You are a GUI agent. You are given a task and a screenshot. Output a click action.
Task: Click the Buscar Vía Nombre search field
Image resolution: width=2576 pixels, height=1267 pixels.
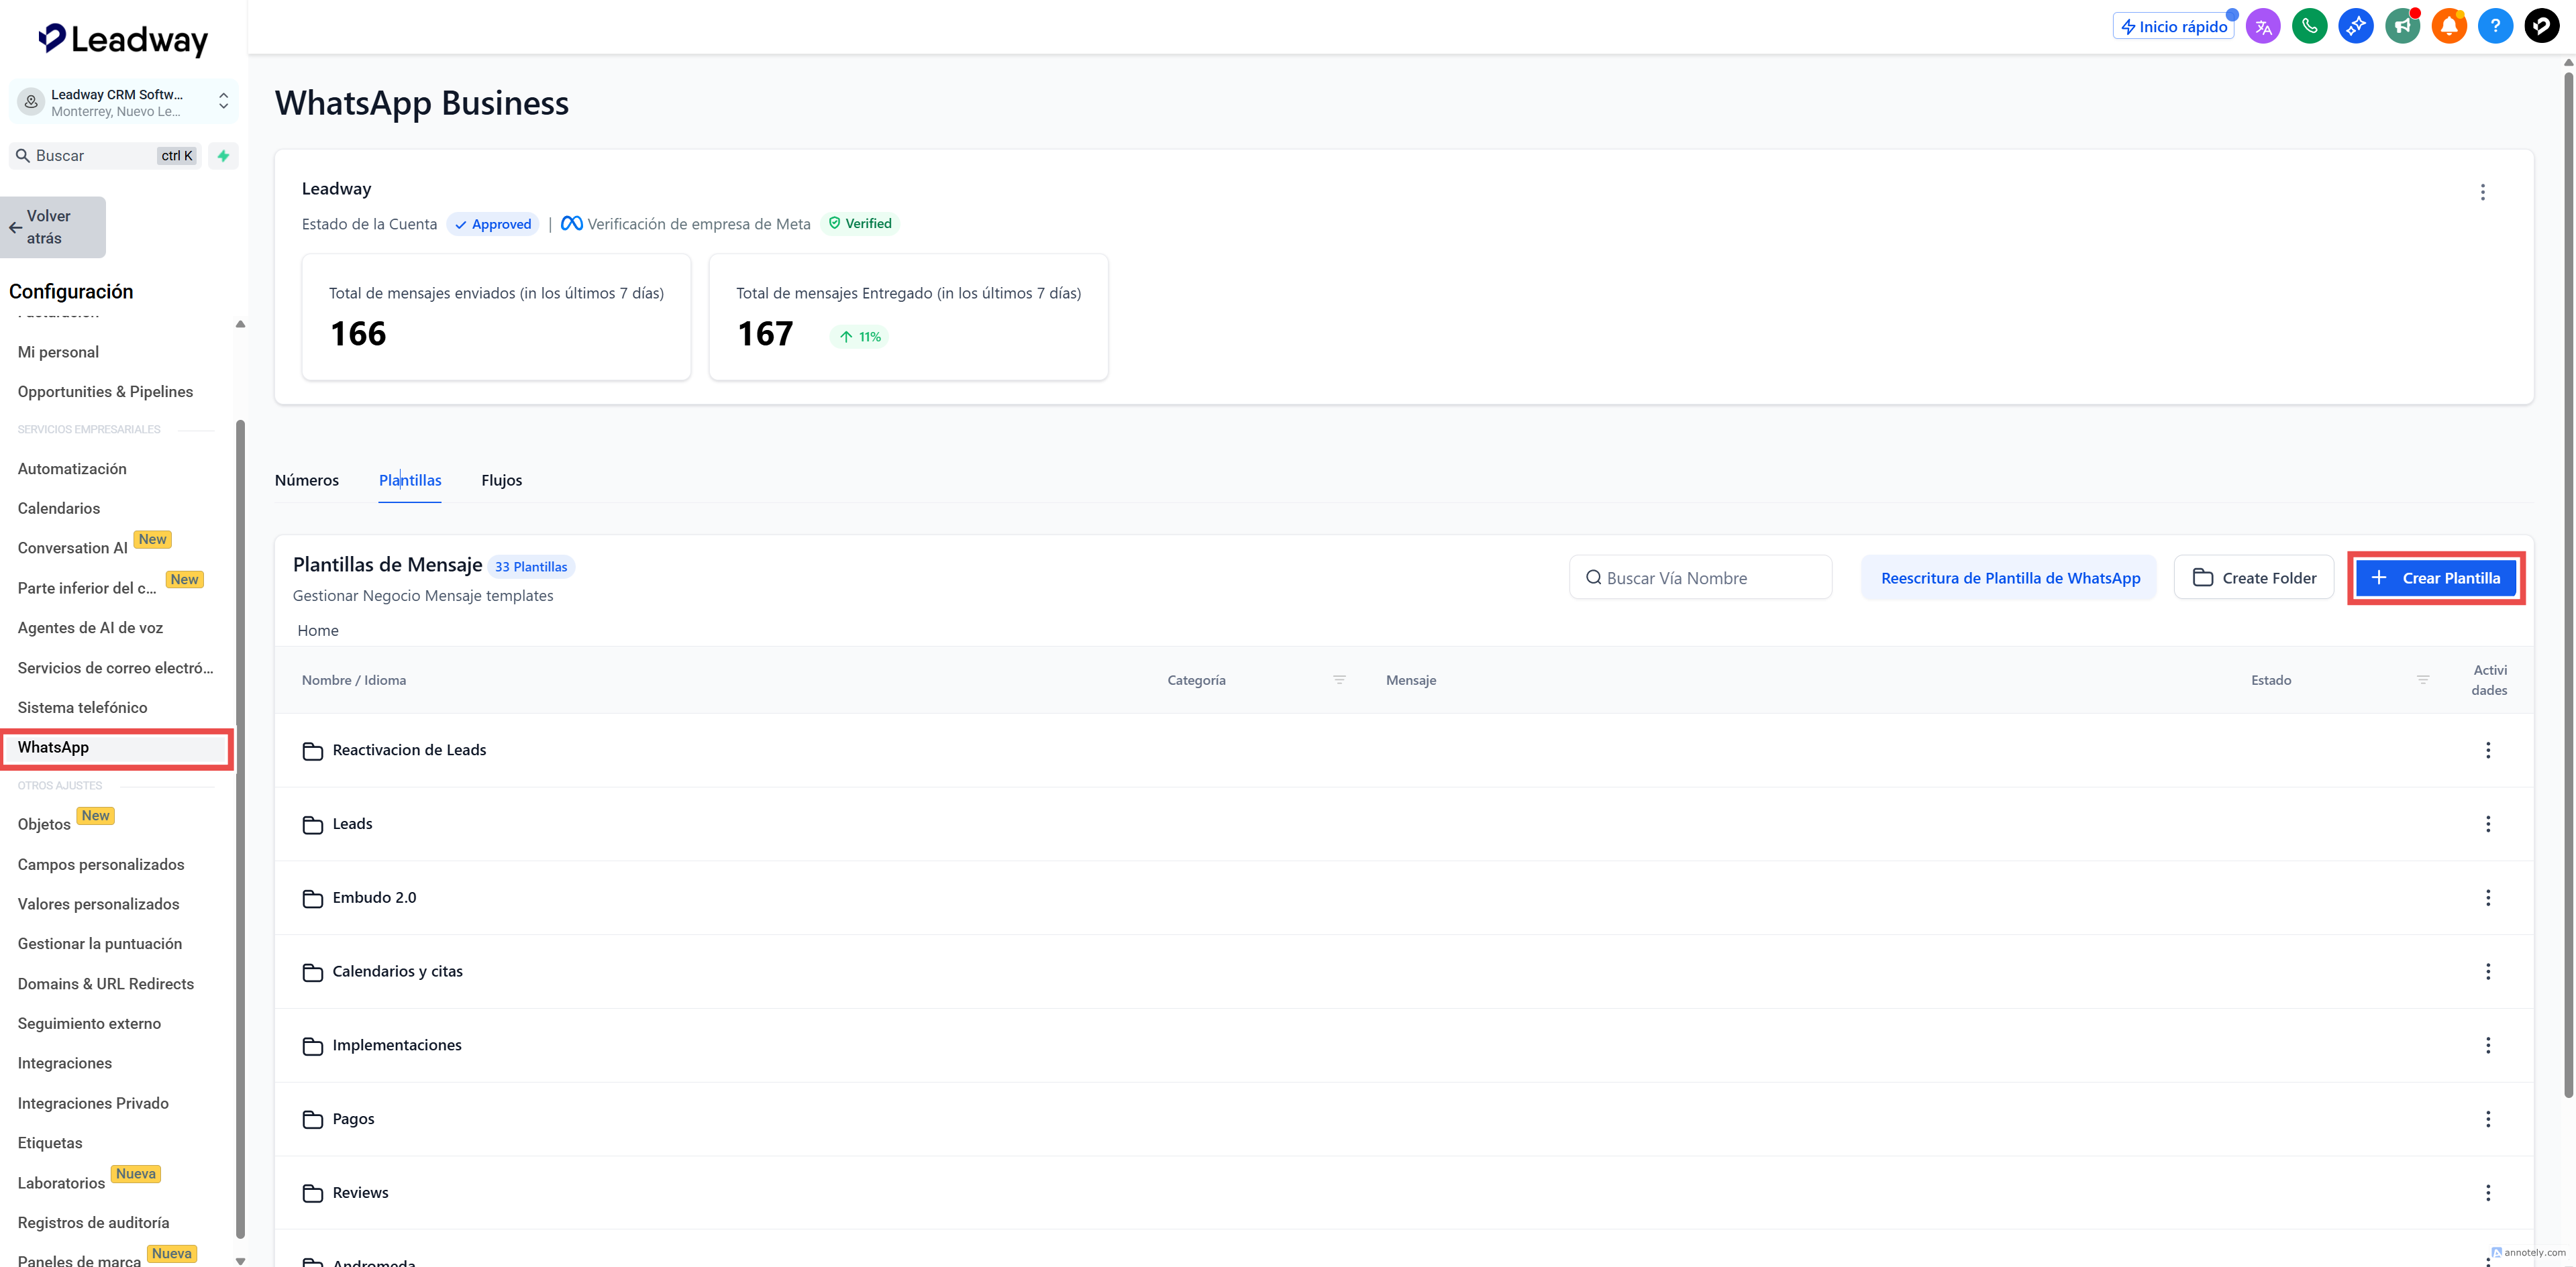pos(1700,577)
